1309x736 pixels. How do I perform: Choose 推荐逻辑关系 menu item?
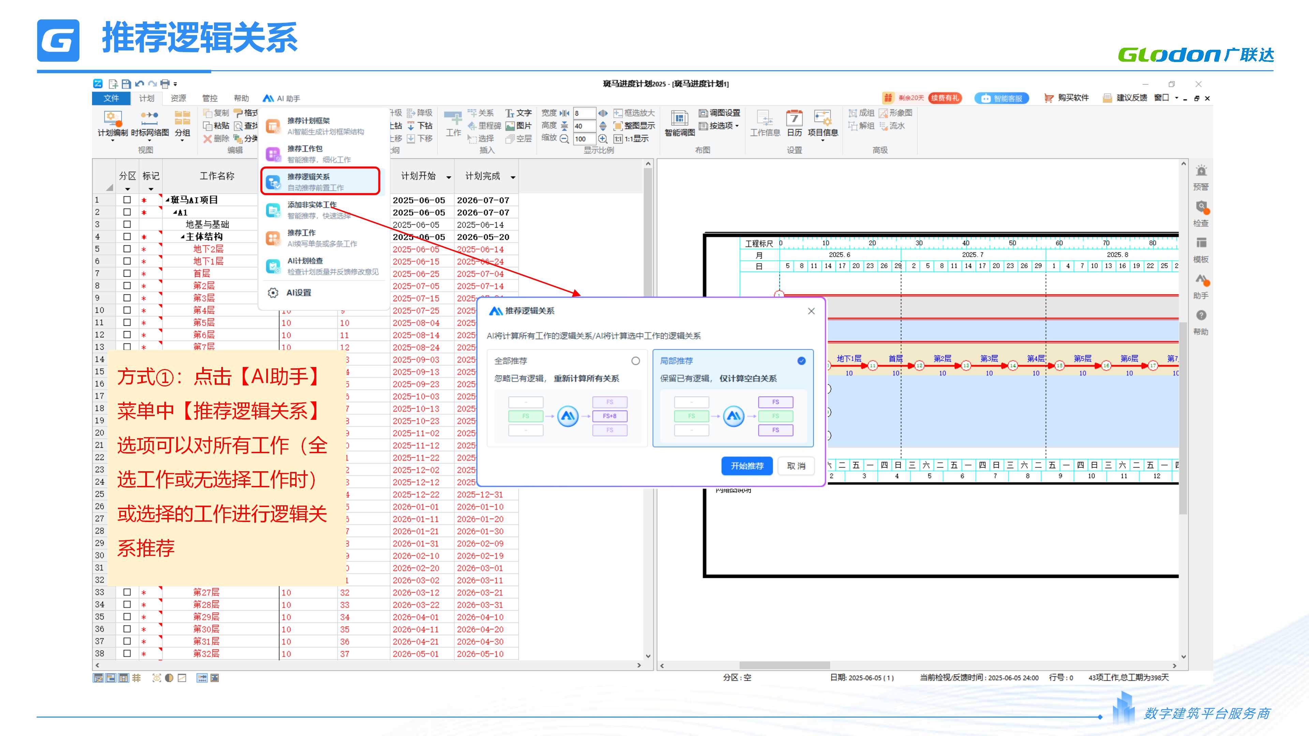[321, 182]
